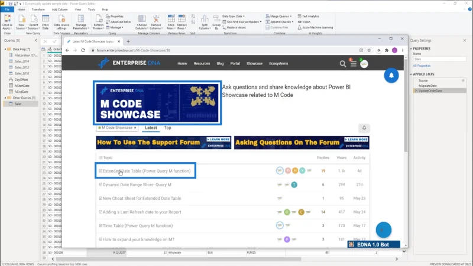This screenshot has height=266, width=473.
Task: Open the Append Queries dropdown
Action: coord(280,22)
